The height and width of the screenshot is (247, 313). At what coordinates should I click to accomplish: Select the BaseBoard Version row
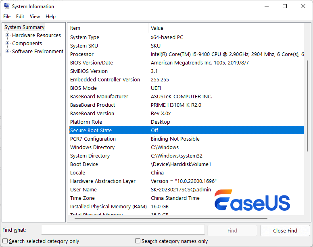coord(186,114)
